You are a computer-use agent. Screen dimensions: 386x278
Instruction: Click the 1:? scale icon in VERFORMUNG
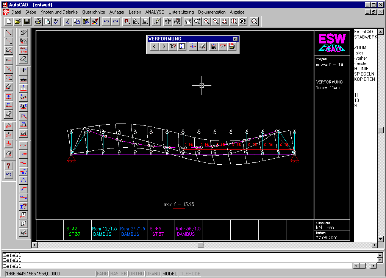[173, 46]
